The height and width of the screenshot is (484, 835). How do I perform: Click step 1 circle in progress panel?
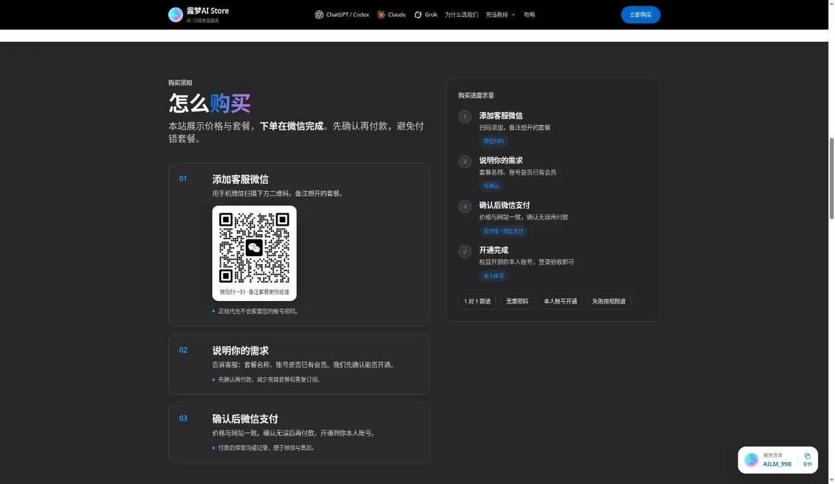tap(465, 117)
